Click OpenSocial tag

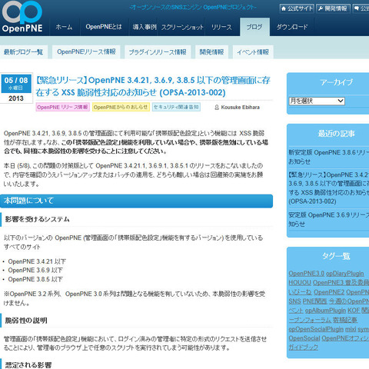click(304, 338)
